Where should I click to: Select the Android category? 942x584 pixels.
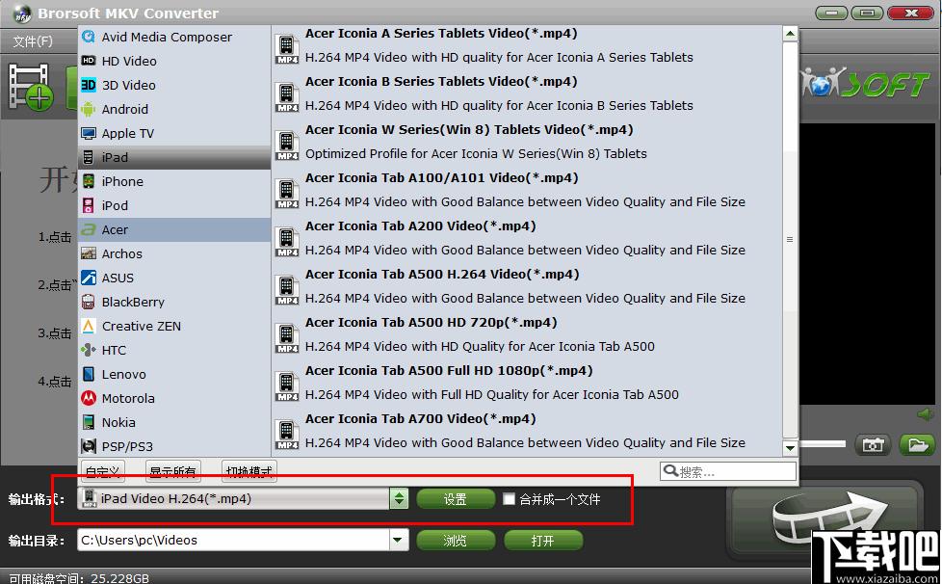click(174, 109)
